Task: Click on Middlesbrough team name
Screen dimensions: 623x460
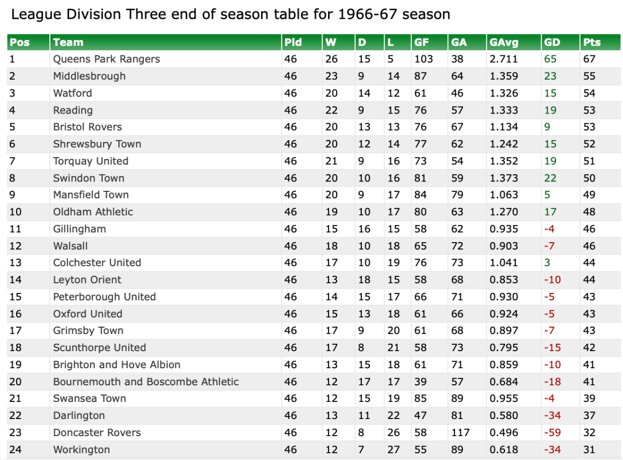Action: click(89, 76)
